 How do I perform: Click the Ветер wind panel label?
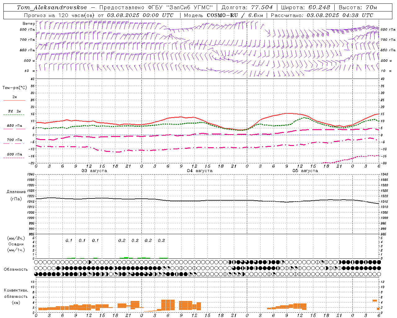point(29,24)
